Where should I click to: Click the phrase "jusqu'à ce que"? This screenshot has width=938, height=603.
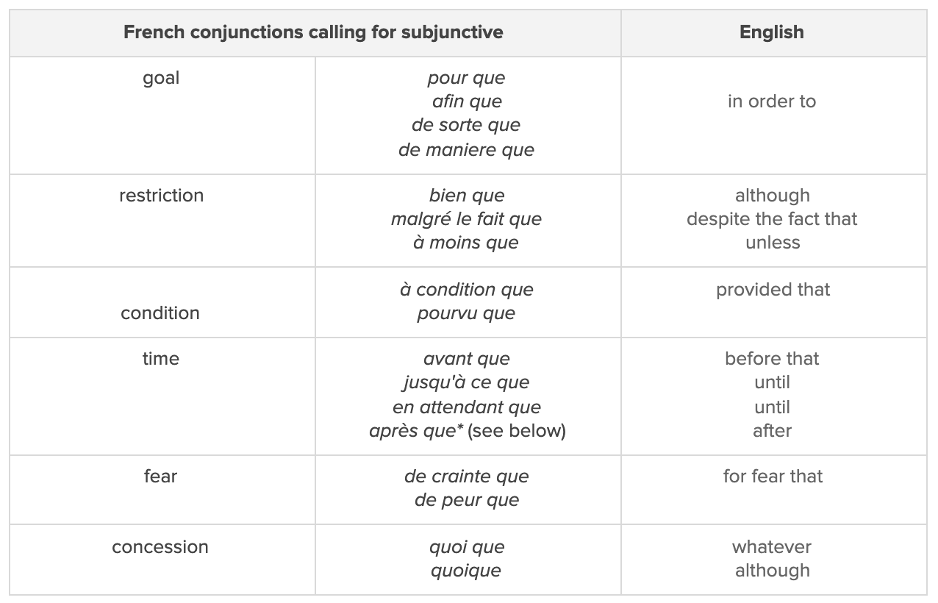click(x=466, y=382)
